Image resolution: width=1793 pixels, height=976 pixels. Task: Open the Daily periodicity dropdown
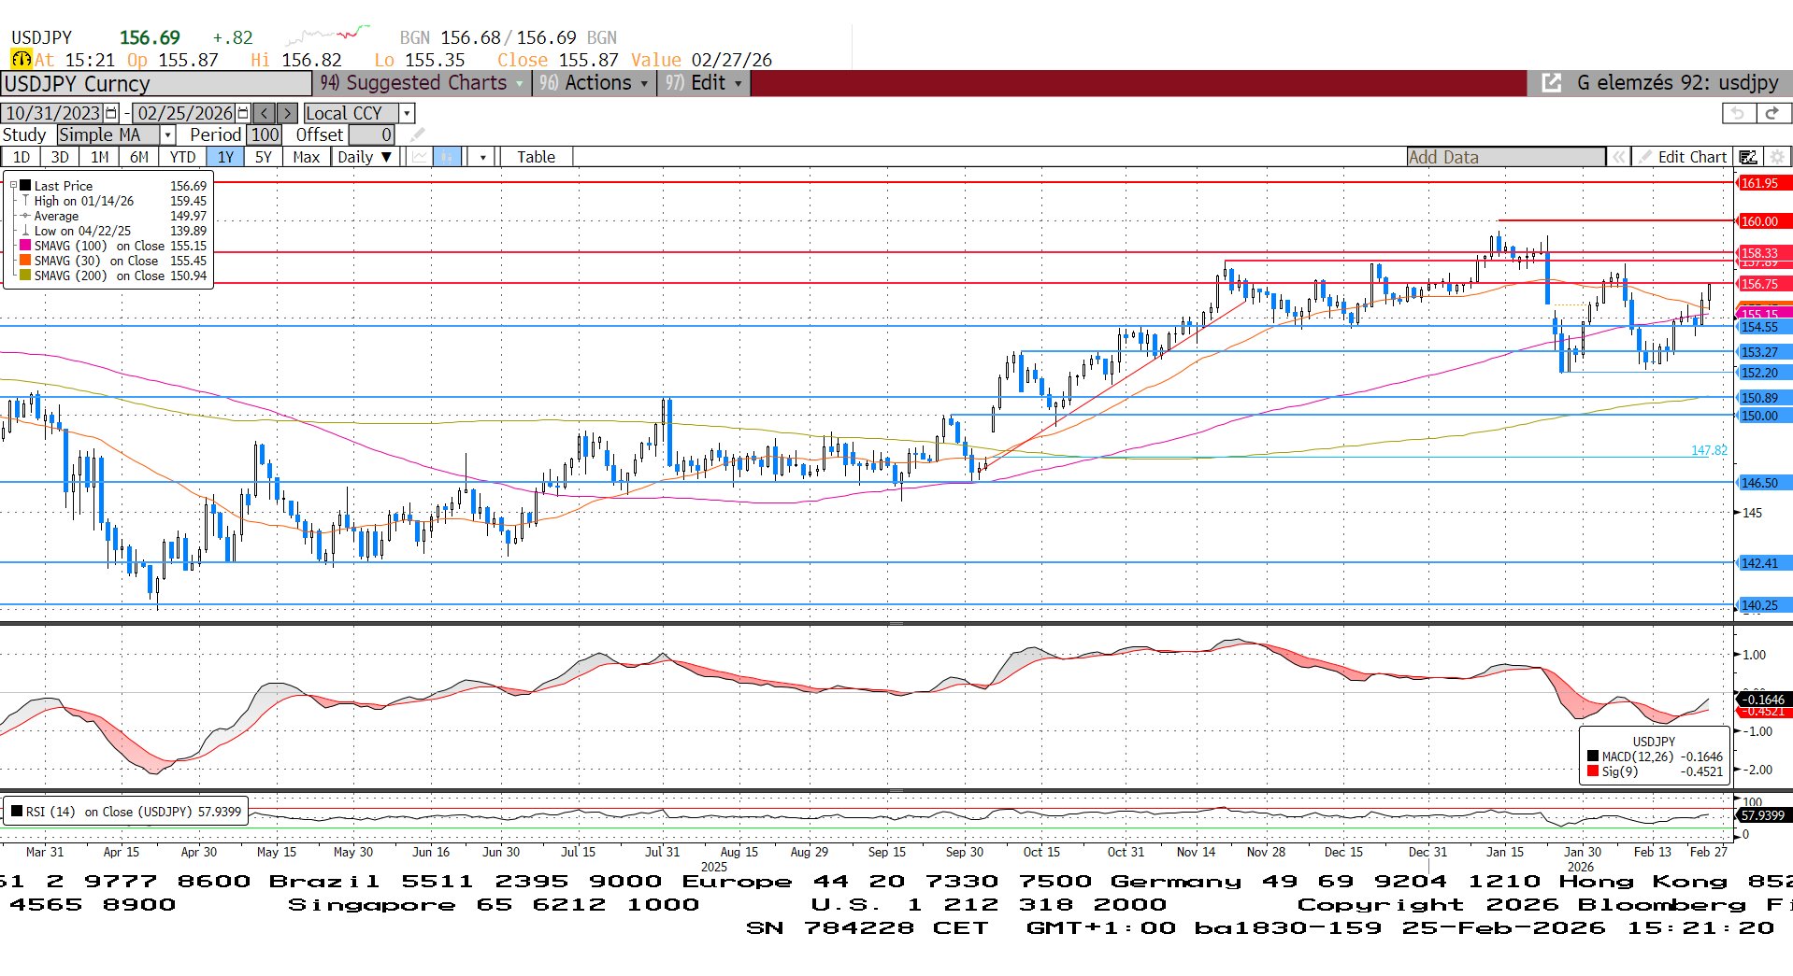coord(365,157)
